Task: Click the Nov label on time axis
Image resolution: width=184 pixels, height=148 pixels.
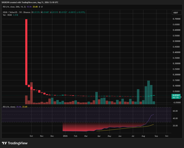Action: pos(42,136)
